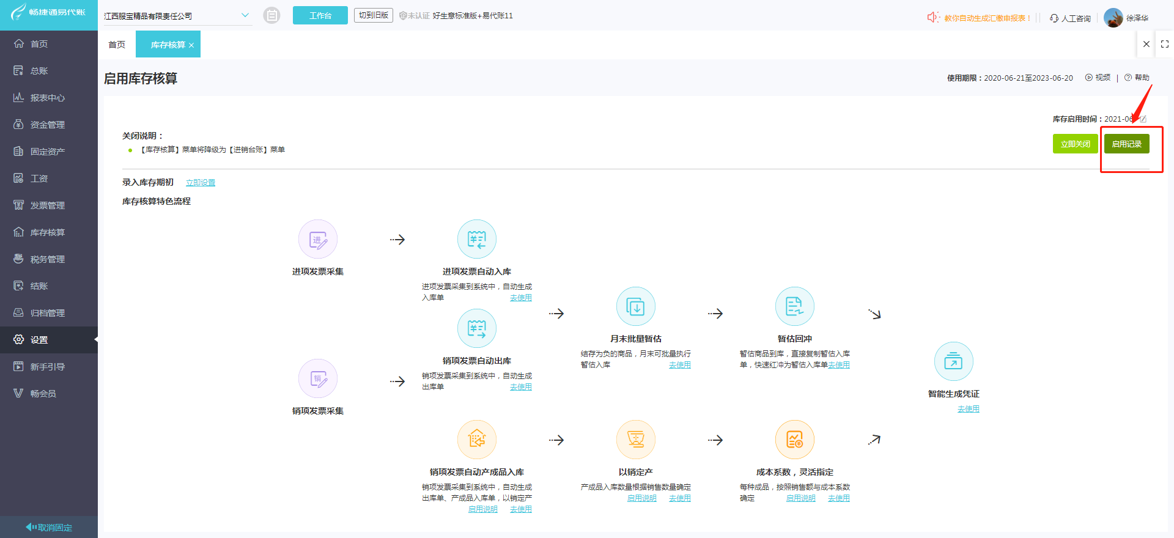Click the 月末批量暂估 icon
The width and height of the screenshot is (1174, 538).
(635, 306)
